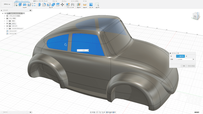Image resolution: width=203 pixels, height=114 pixels.
Task: Open distance dropdown arrow in offset dialog
Action: 193,59
